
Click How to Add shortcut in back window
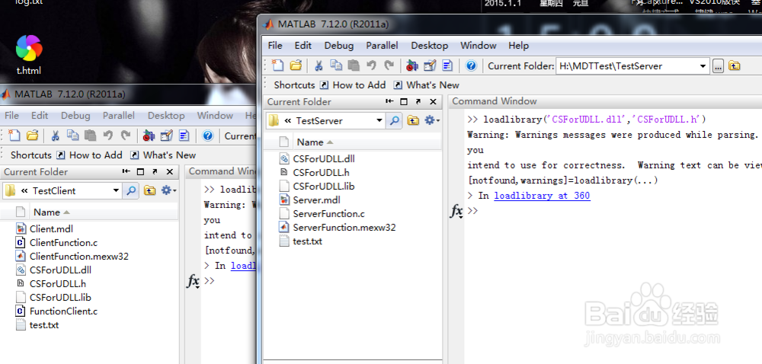tap(89, 155)
